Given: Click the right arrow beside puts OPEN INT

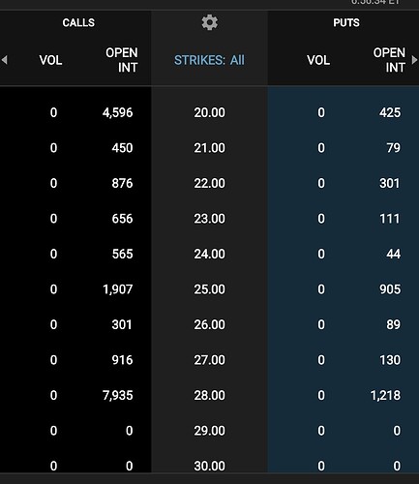Looking at the screenshot, I should [414, 60].
